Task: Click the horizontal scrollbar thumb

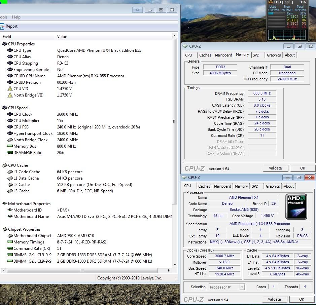Action: 82,270
